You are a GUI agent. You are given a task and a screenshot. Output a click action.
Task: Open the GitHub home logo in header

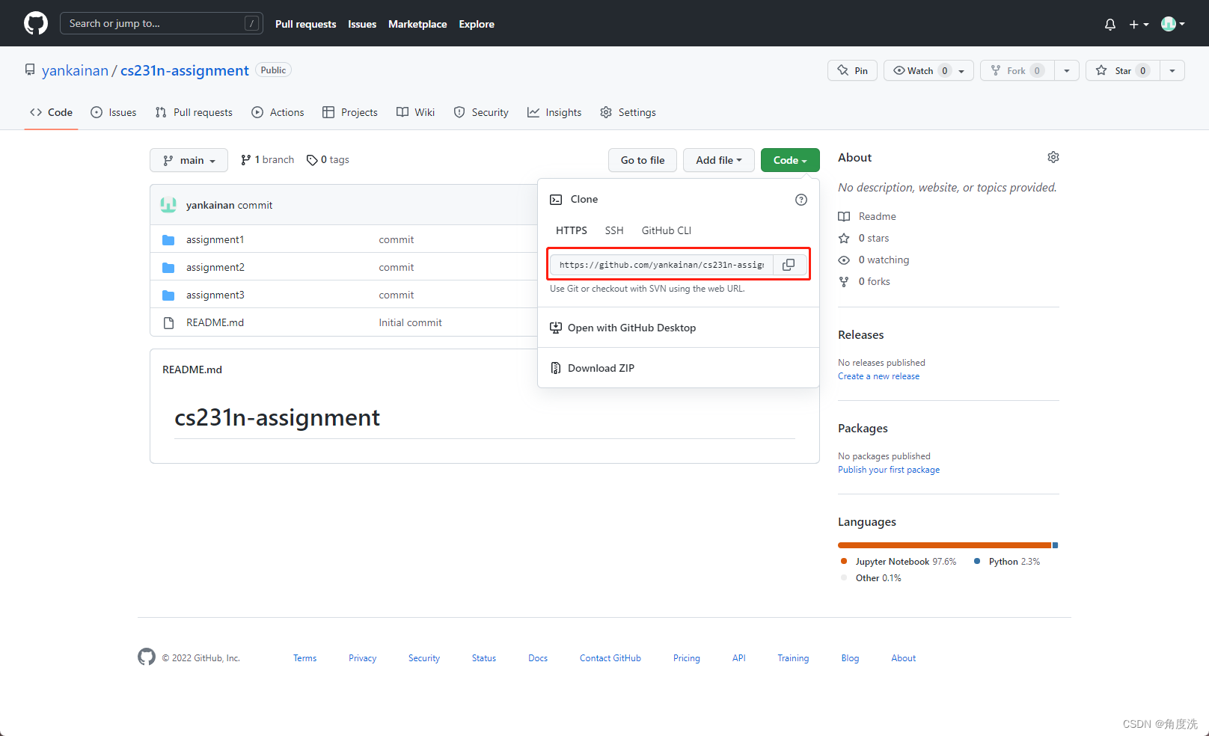point(36,23)
